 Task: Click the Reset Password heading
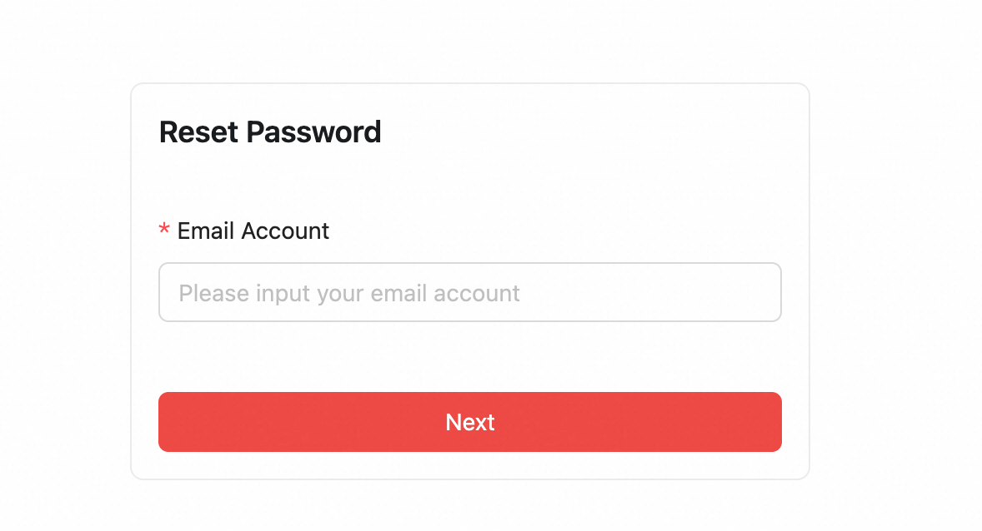point(270,132)
